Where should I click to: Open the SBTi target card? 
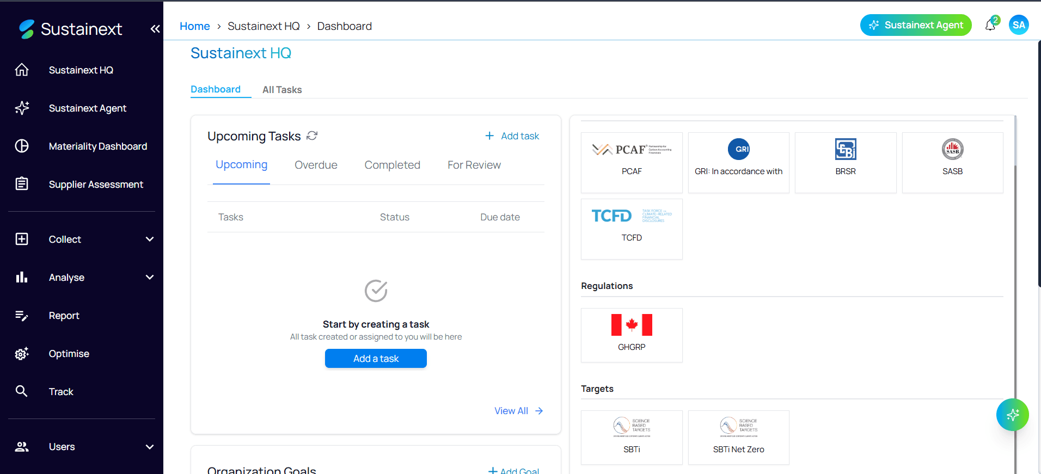pyautogui.click(x=632, y=438)
